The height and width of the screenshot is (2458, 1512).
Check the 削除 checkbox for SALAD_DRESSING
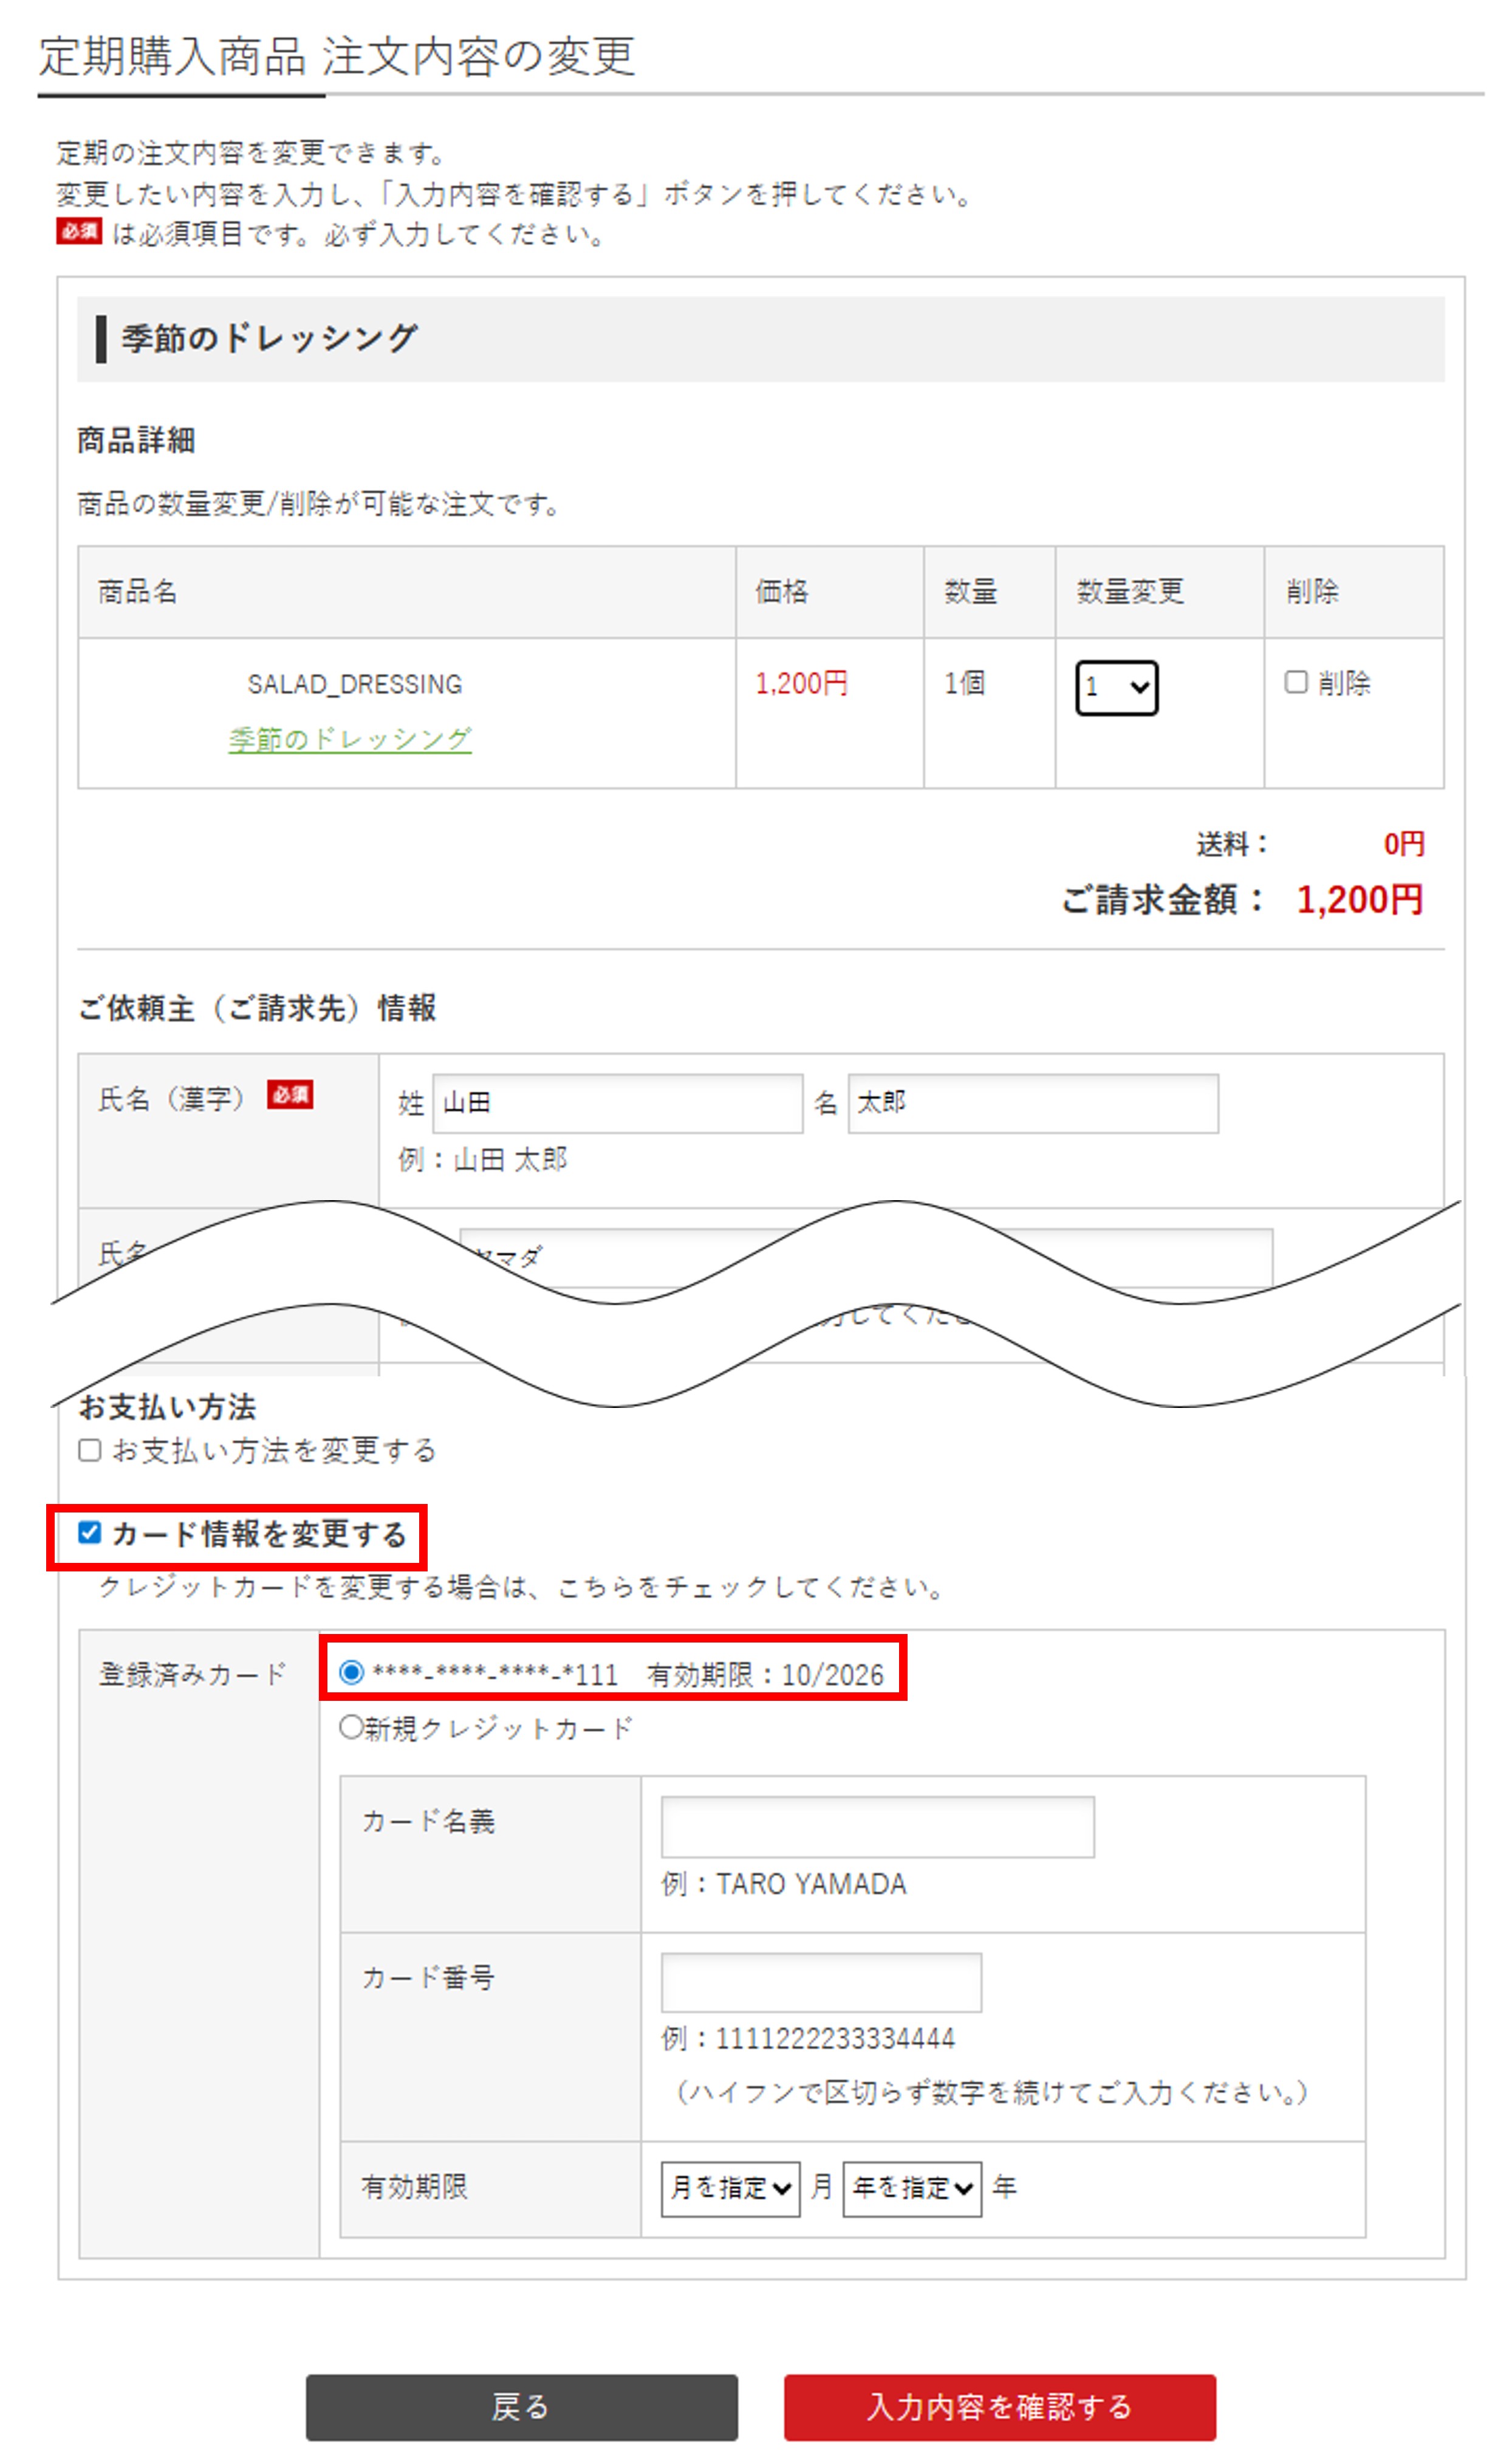click(x=1296, y=682)
